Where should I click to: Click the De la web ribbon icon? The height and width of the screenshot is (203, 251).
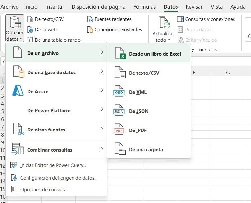(x=30, y=30)
